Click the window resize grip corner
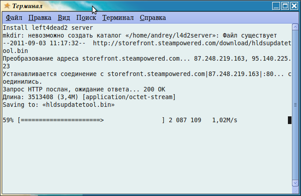Screen dimensions: 301x196 [296, 191]
